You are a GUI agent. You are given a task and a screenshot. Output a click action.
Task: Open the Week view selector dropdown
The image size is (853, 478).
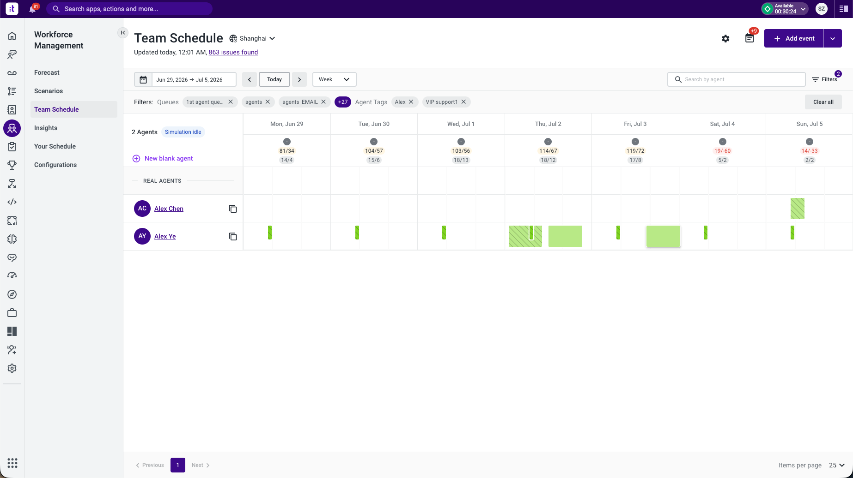(334, 79)
